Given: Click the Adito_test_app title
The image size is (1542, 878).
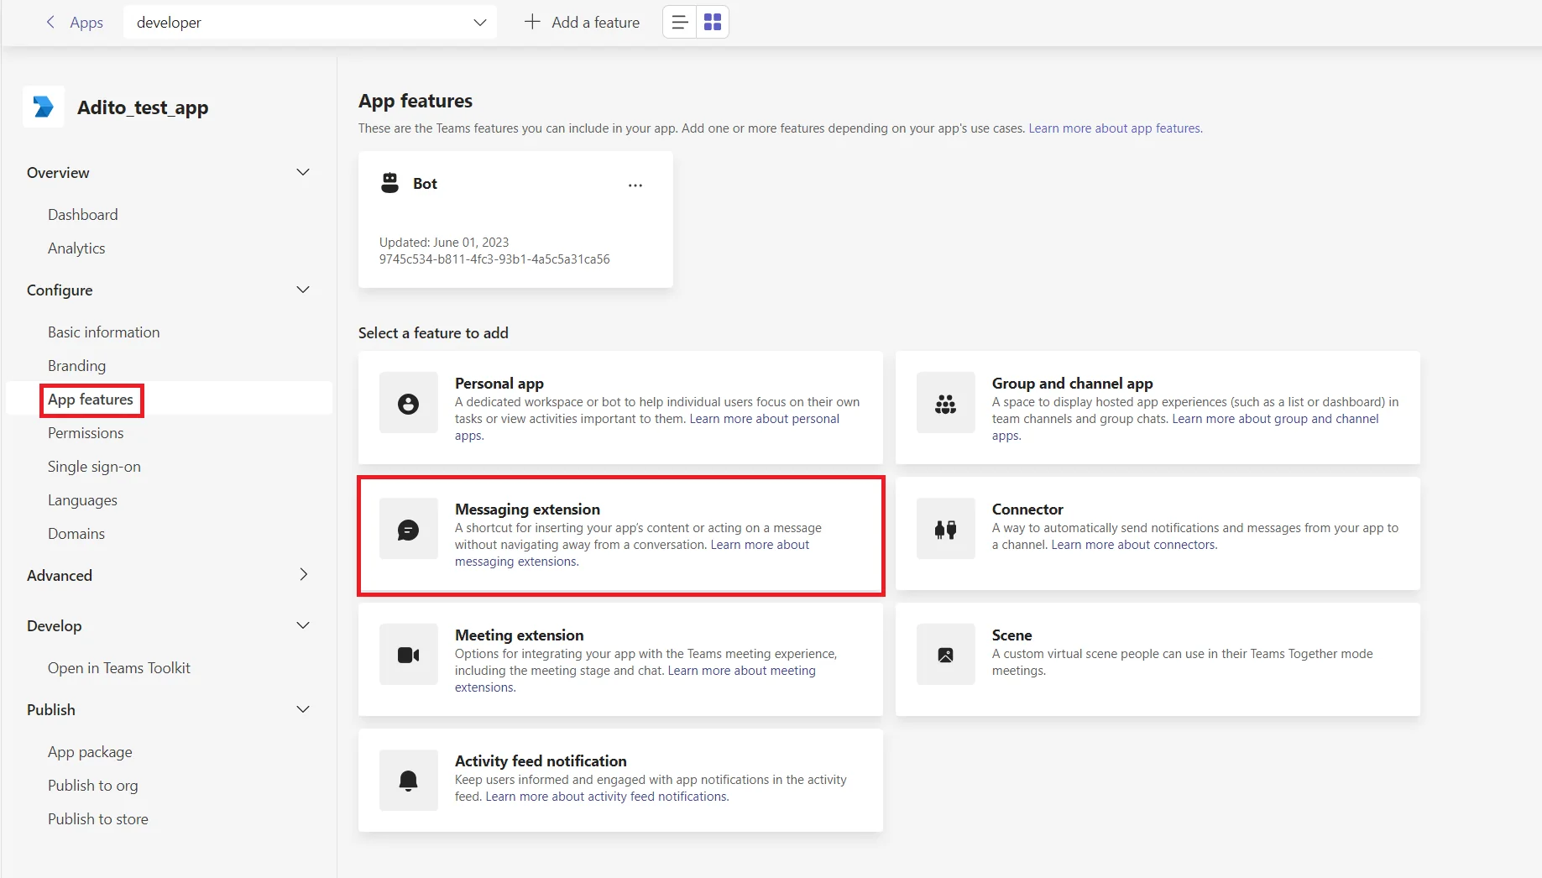Looking at the screenshot, I should tap(143, 107).
